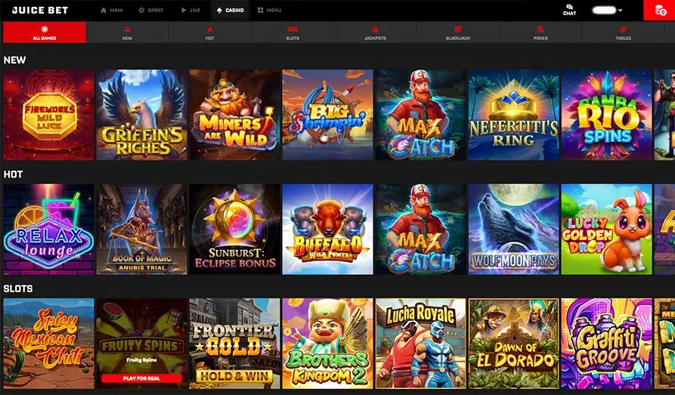Go to the Sport section
This screenshot has height=395, width=675.
[x=151, y=11]
